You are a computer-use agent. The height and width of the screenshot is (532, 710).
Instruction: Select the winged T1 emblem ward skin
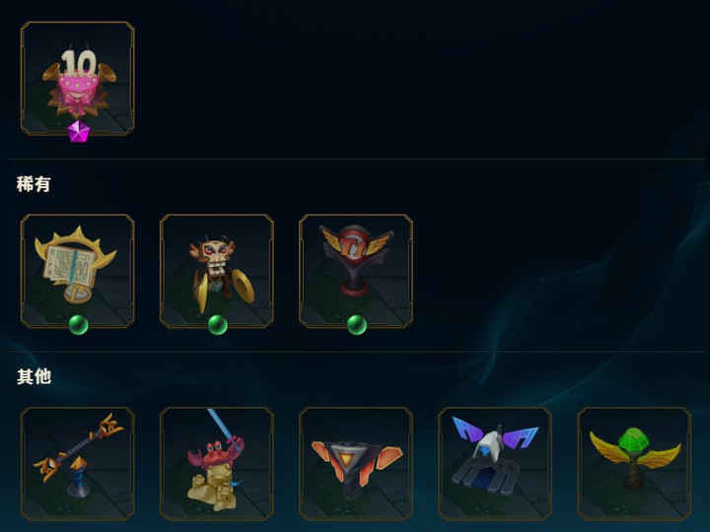pyautogui.click(x=356, y=271)
